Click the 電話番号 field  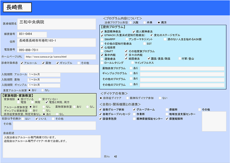tap(35, 50)
